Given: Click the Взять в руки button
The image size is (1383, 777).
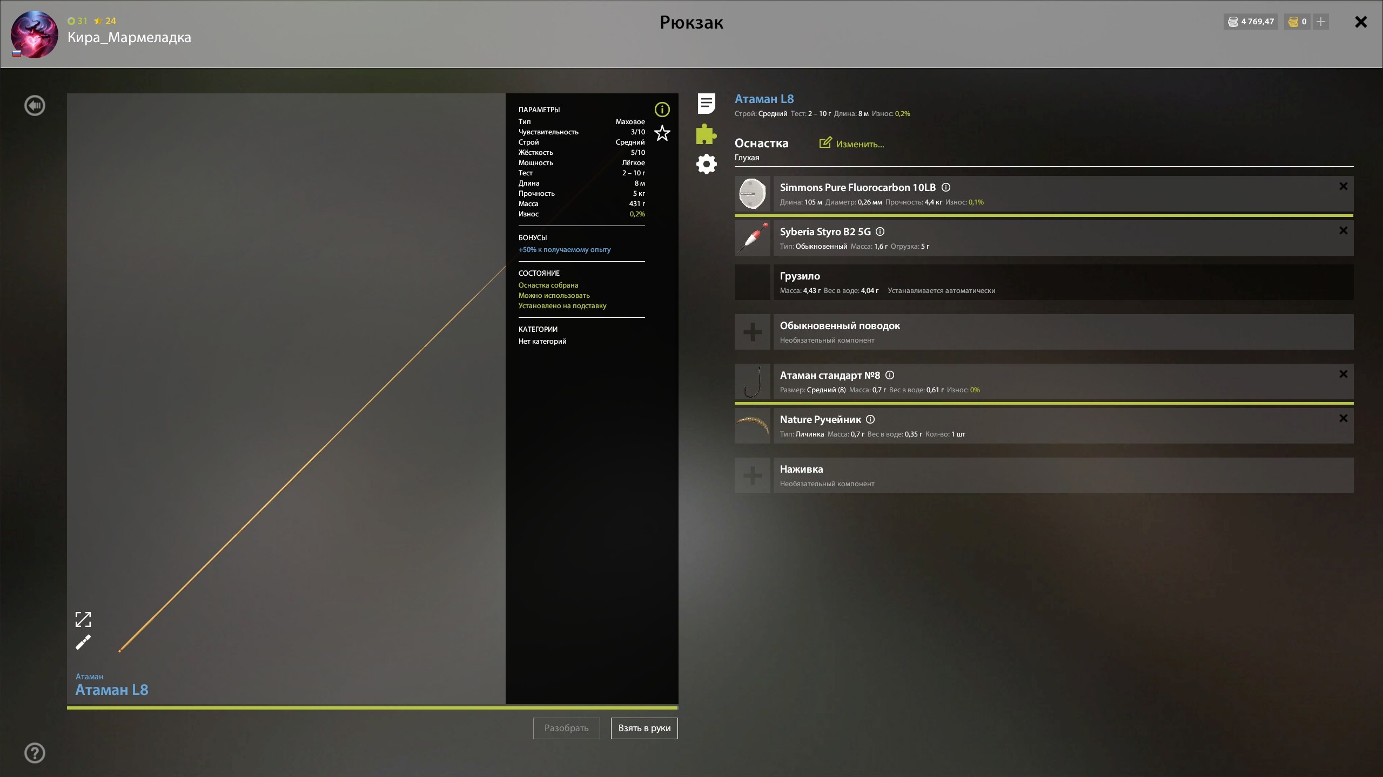Looking at the screenshot, I should 644,728.
